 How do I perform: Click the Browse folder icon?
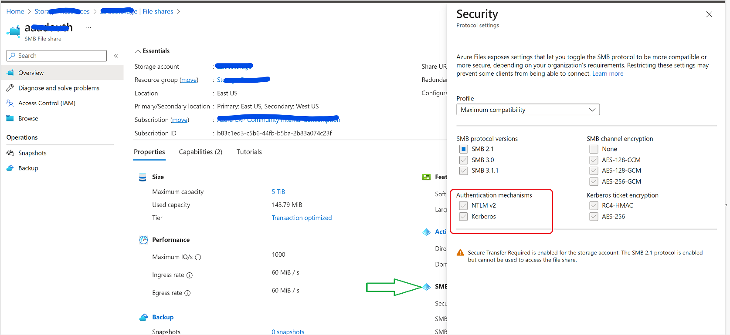10,118
